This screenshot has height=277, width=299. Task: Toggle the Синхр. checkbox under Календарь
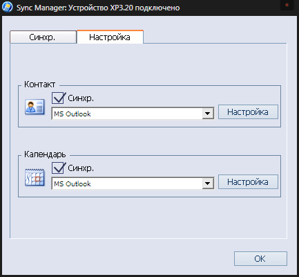tap(58, 168)
